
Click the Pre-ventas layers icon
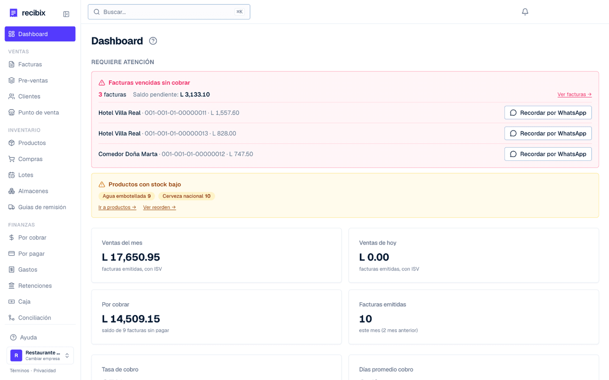click(11, 80)
